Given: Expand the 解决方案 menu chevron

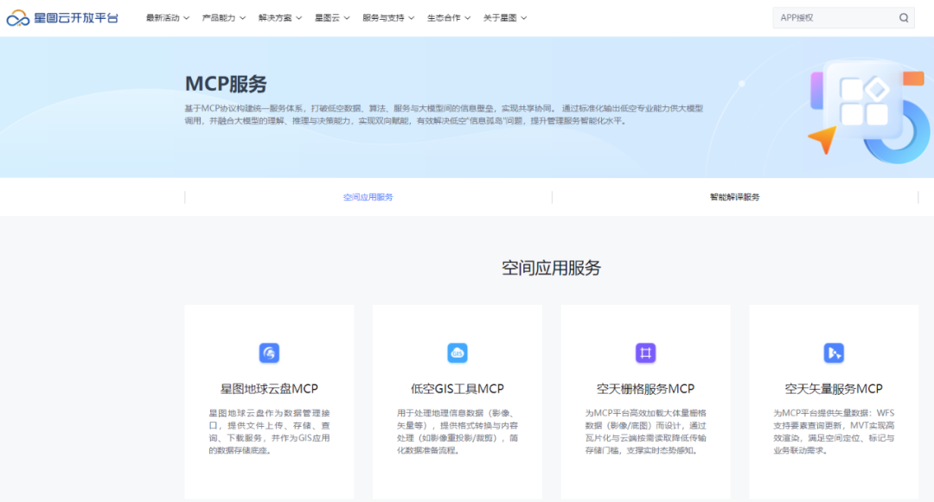Looking at the screenshot, I should coord(277,16).
